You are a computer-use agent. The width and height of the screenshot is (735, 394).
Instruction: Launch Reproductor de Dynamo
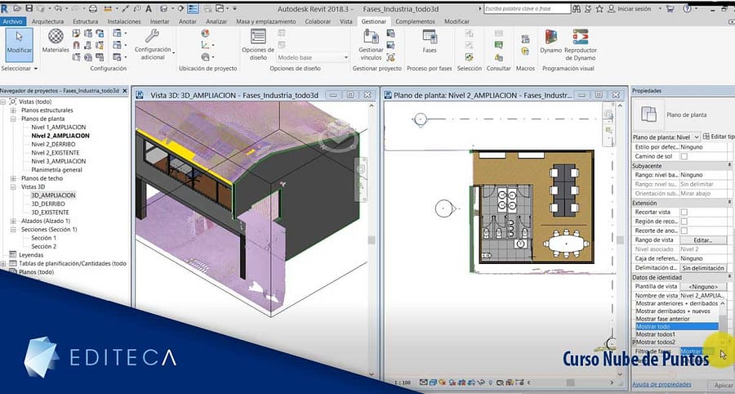581,45
